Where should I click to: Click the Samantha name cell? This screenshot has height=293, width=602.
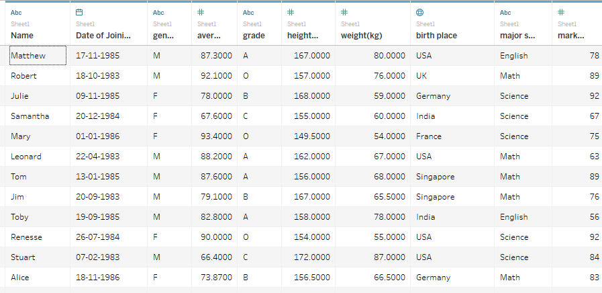30,116
